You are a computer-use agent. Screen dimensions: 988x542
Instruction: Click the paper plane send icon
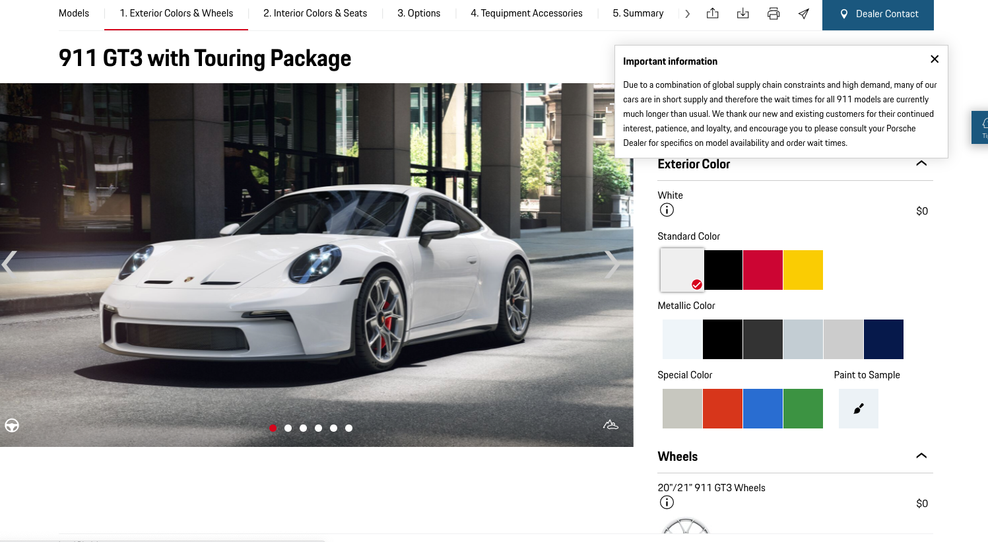coord(803,13)
